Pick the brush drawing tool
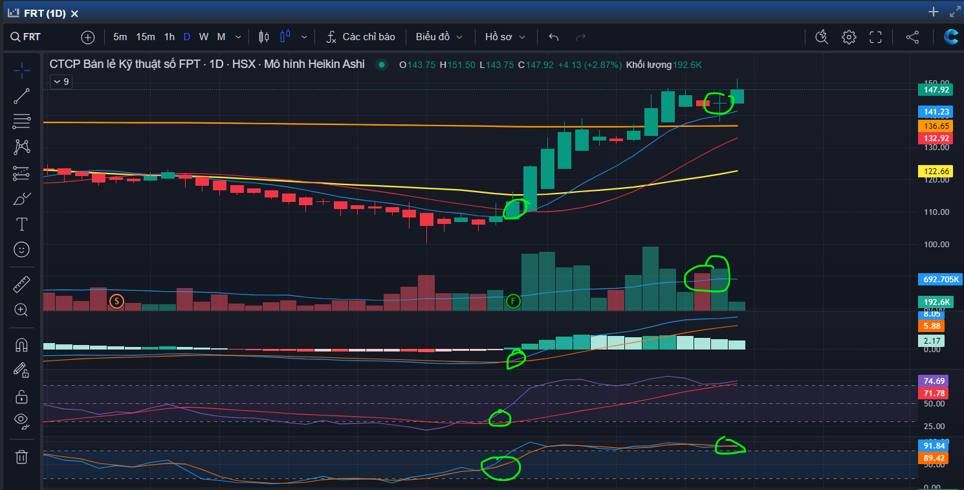Viewport: 964px width, 490px height. (22, 199)
